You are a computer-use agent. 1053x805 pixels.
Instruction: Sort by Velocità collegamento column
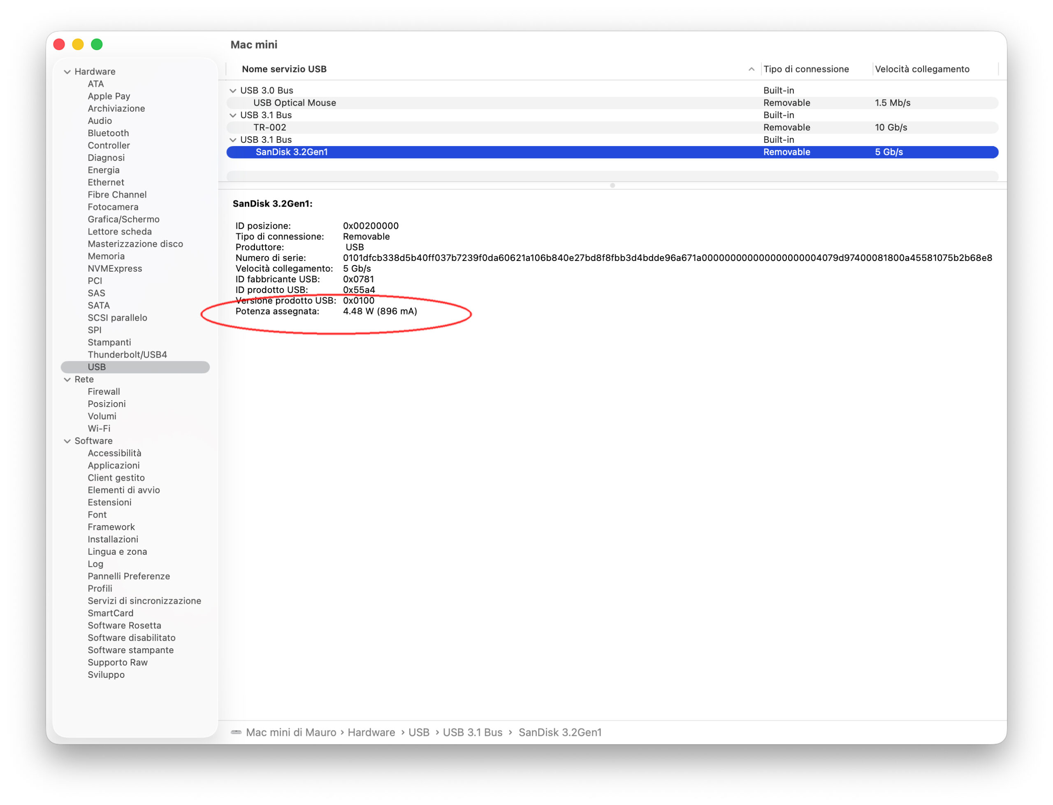[x=922, y=70]
